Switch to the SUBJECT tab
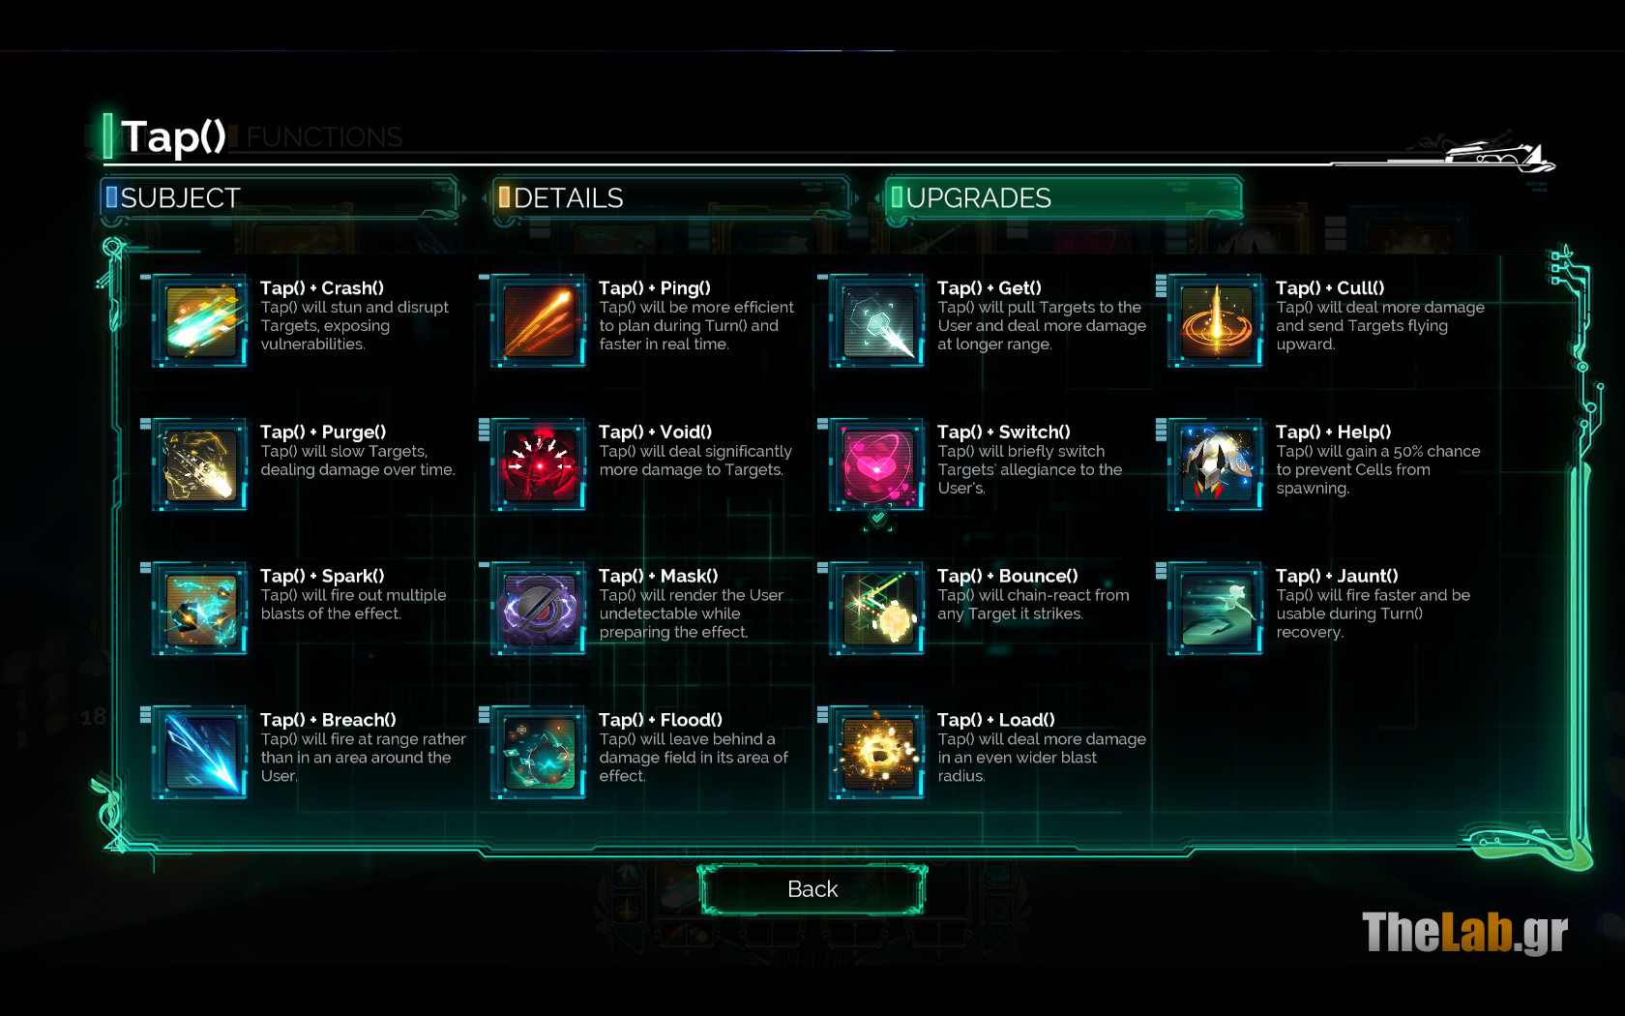The width and height of the screenshot is (1625, 1016). click(x=280, y=198)
